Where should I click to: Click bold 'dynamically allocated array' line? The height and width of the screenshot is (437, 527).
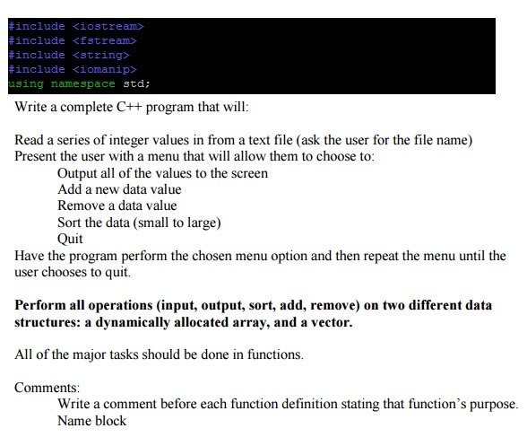(x=184, y=322)
